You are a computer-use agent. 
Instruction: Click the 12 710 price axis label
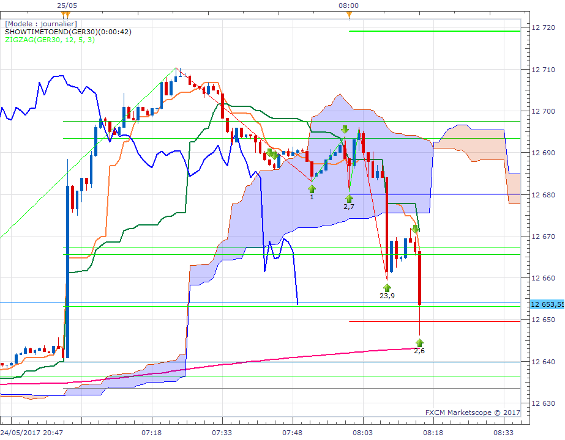pyautogui.click(x=544, y=70)
